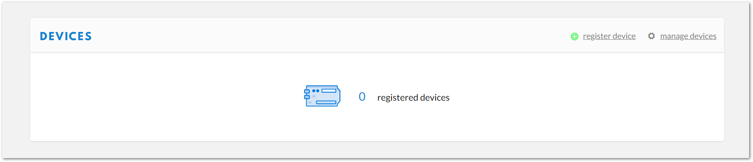
Task: Click the green plus register icon
Action: pyautogui.click(x=574, y=37)
